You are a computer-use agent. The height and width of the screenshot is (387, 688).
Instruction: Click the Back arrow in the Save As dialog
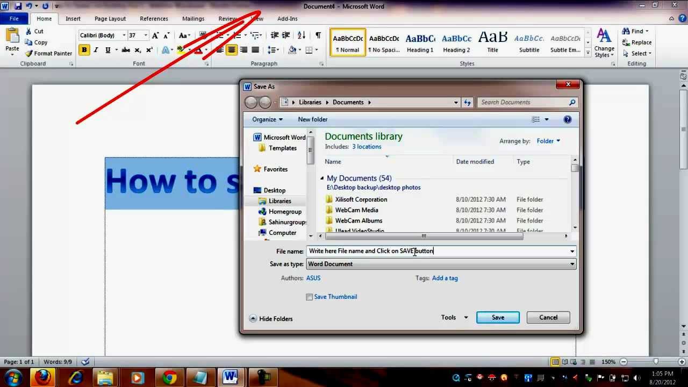[x=250, y=102]
